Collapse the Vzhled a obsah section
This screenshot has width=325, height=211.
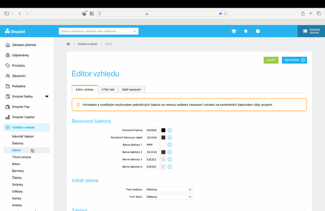click(x=27, y=127)
